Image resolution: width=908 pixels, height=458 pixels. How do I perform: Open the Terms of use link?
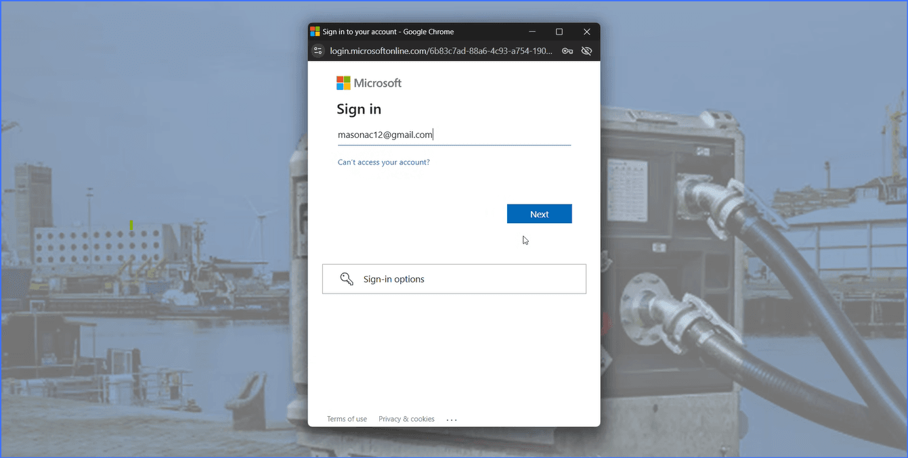tap(347, 419)
